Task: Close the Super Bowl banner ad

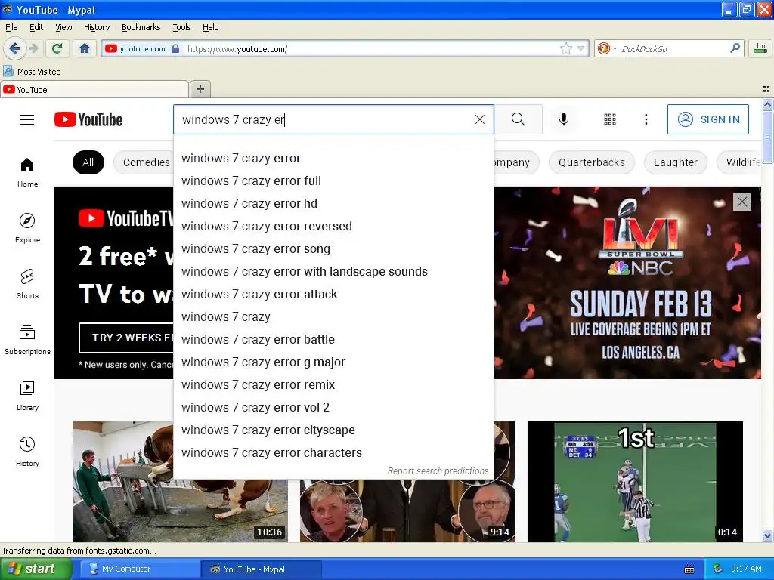Action: pos(742,201)
